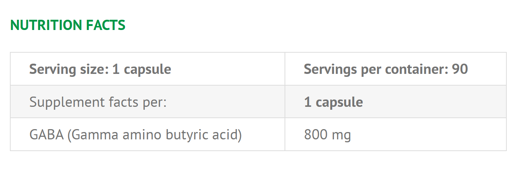The image size is (524, 184).
Task: Click the word "Servings" in the right column
Action: (x=330, y=69)
